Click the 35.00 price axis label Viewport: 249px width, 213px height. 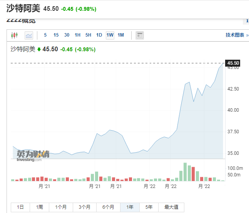coord(233,153)
